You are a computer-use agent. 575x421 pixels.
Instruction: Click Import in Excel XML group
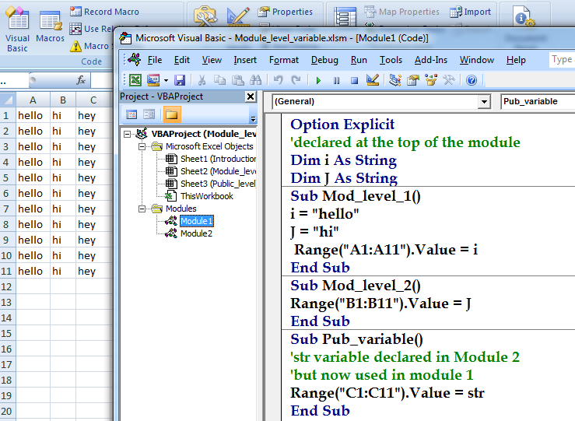pyautogui.click(x=471, y=12)
